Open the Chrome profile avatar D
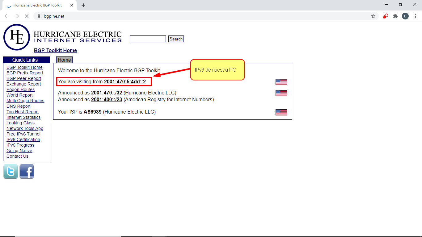 coord(405,16)
